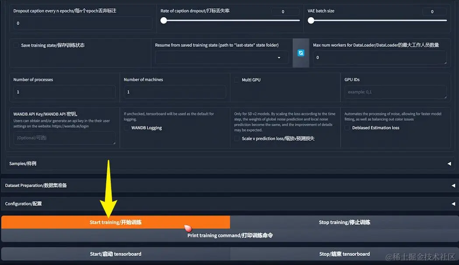Open the resume from saved training state dropdown
459x265 pixels.
(x=222, y=57)
